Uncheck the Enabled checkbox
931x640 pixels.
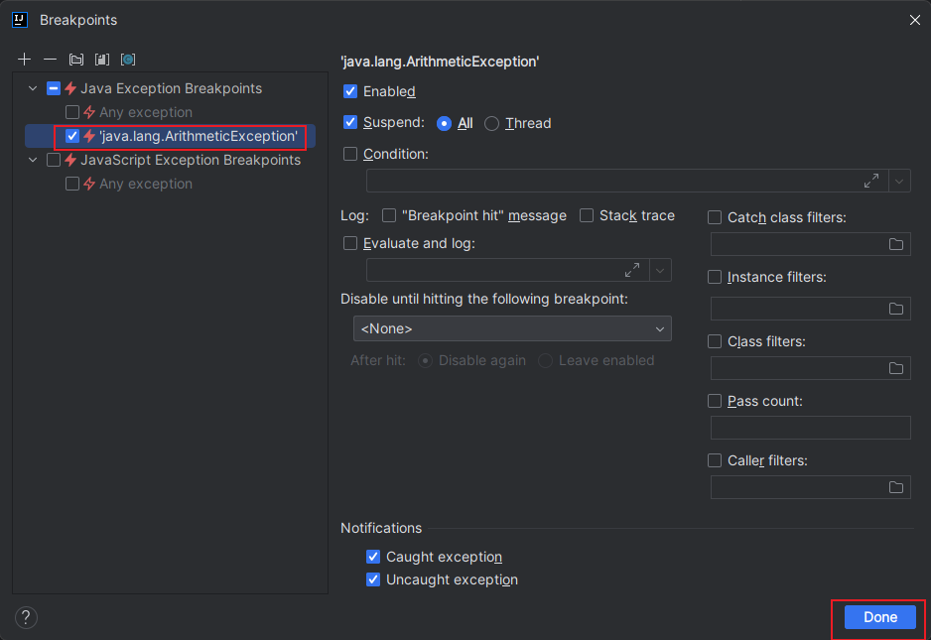pos(350,91)
